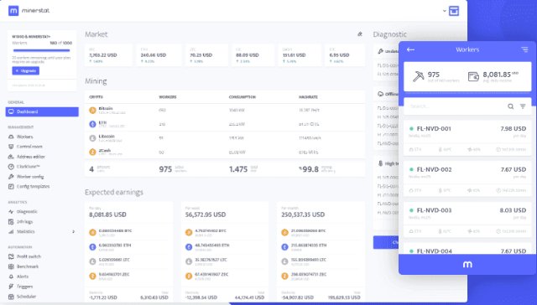Open Dashboard in the sidebar

[42, 111]
